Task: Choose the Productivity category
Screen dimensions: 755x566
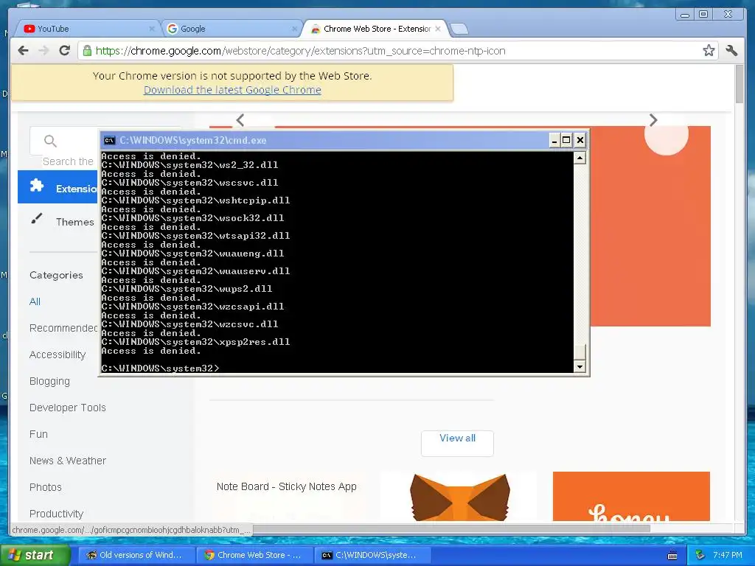Action: tap(56, 514)
